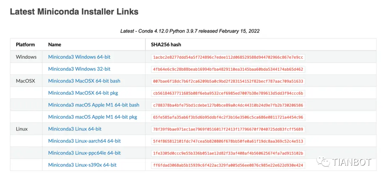
Task: Download Miniconda3 Linux 64-bit installer
Action: [x=75, y=129]
